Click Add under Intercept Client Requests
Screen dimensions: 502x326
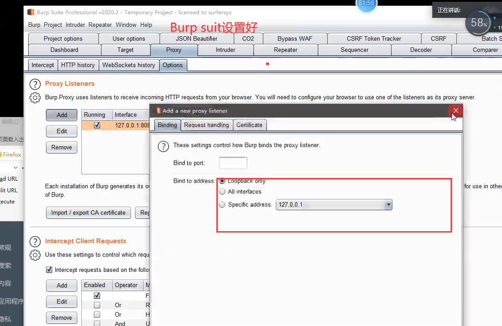[x=62, y=285]
